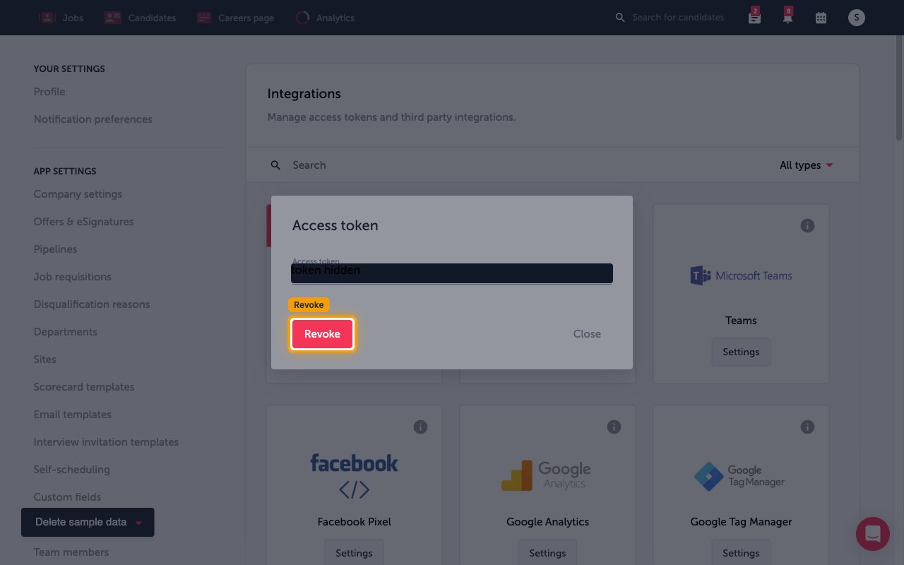Open the All types filter dropdown
Screen dimensions: 904x565
(806, 165)
